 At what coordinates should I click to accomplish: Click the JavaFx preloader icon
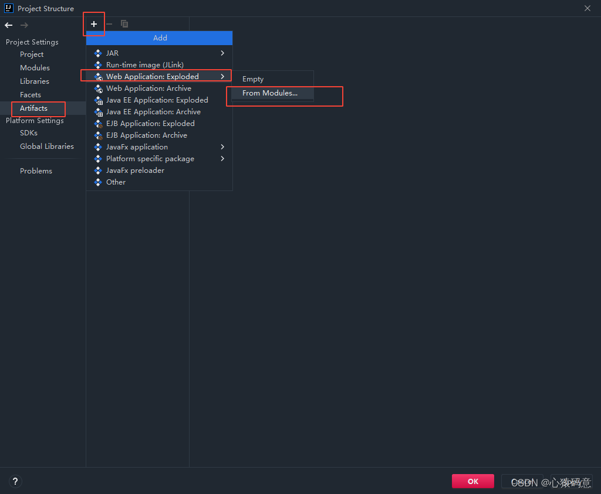click(x=98, y=171)
